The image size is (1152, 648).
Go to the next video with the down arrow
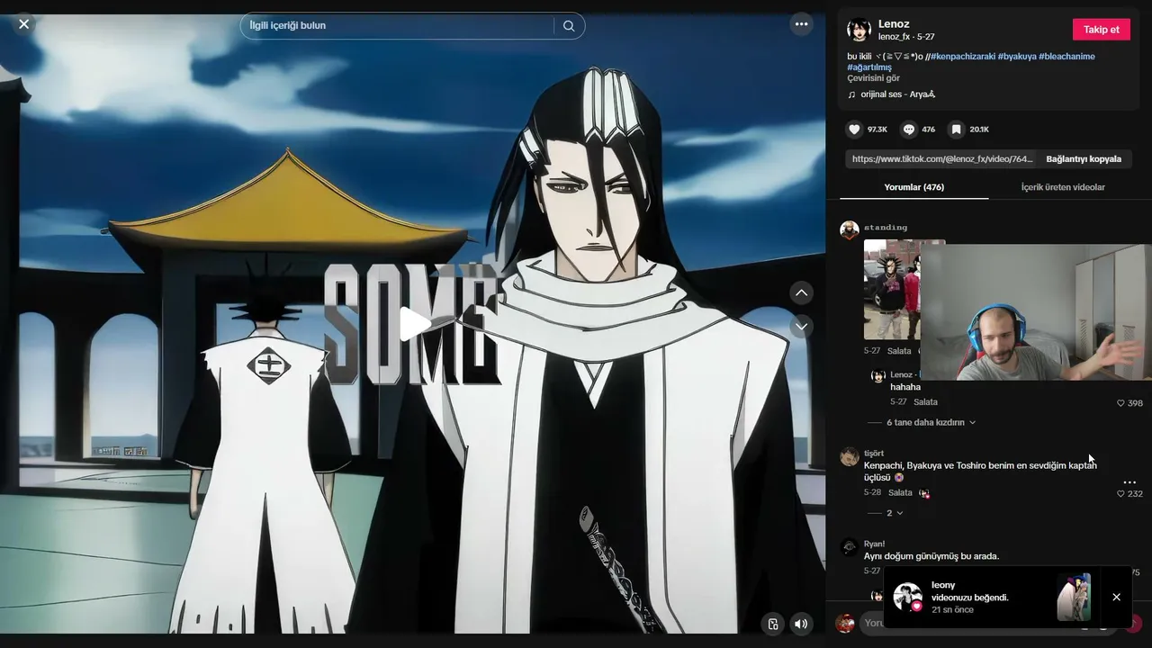(801, 326)
